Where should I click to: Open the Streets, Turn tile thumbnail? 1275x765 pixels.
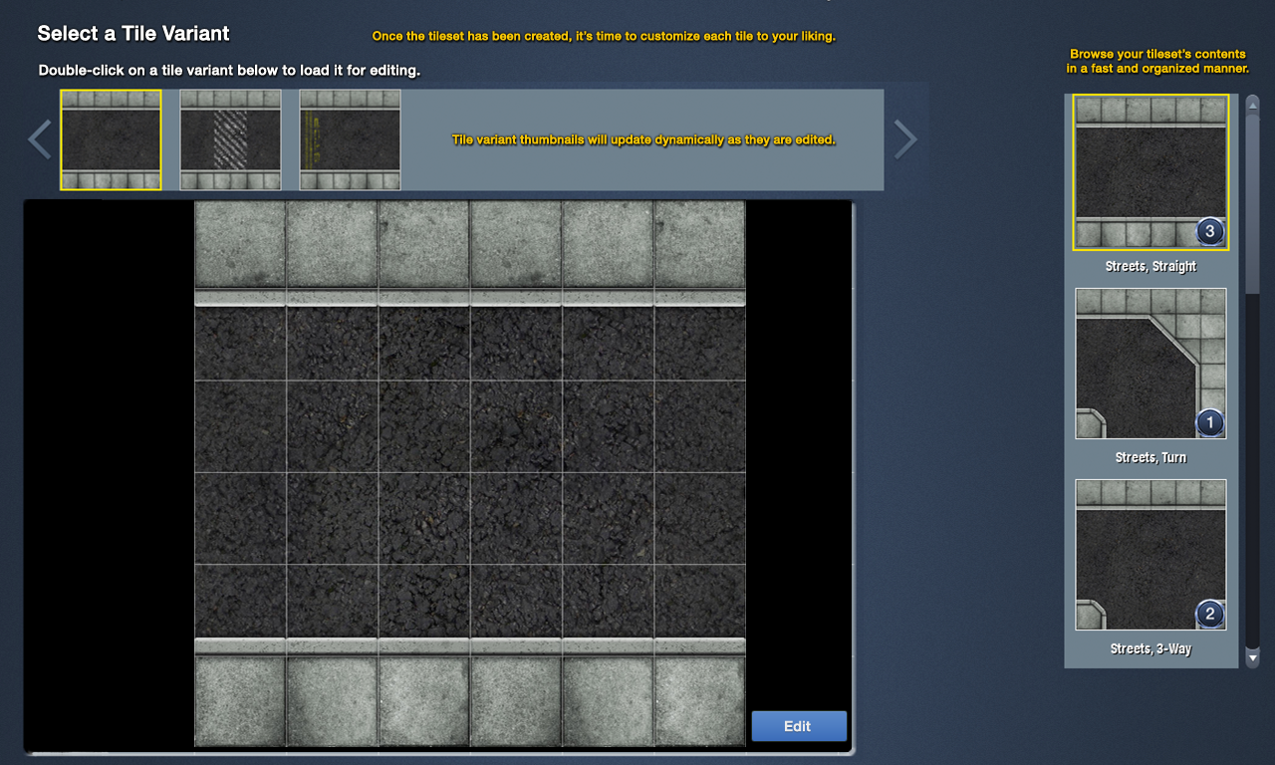coord(1150,364)
